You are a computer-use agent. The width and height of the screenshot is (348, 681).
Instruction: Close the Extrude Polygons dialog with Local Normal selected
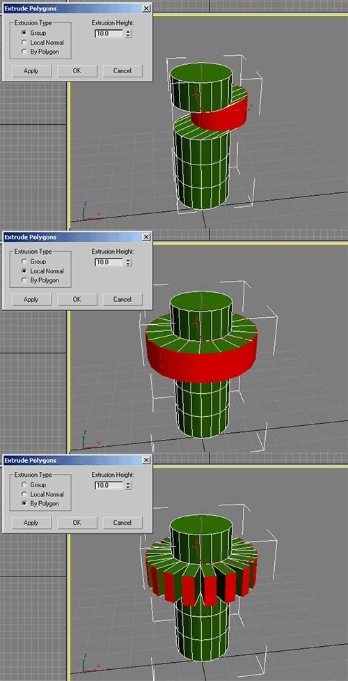[x=146, y=237]
